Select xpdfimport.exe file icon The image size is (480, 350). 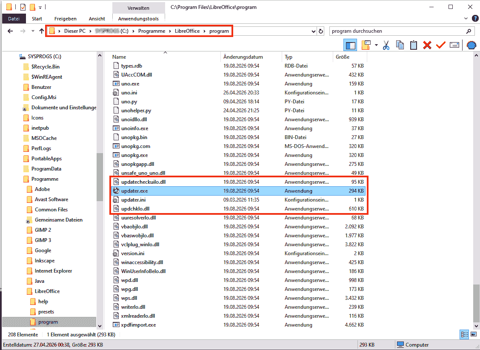pos(116,324)
